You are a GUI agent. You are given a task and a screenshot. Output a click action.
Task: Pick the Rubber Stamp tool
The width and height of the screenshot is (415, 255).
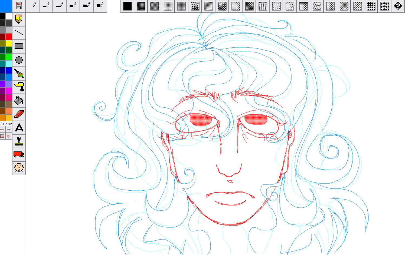19,141
